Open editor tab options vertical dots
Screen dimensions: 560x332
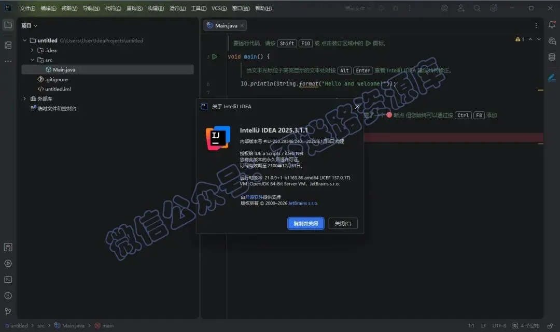click(536, 25)
